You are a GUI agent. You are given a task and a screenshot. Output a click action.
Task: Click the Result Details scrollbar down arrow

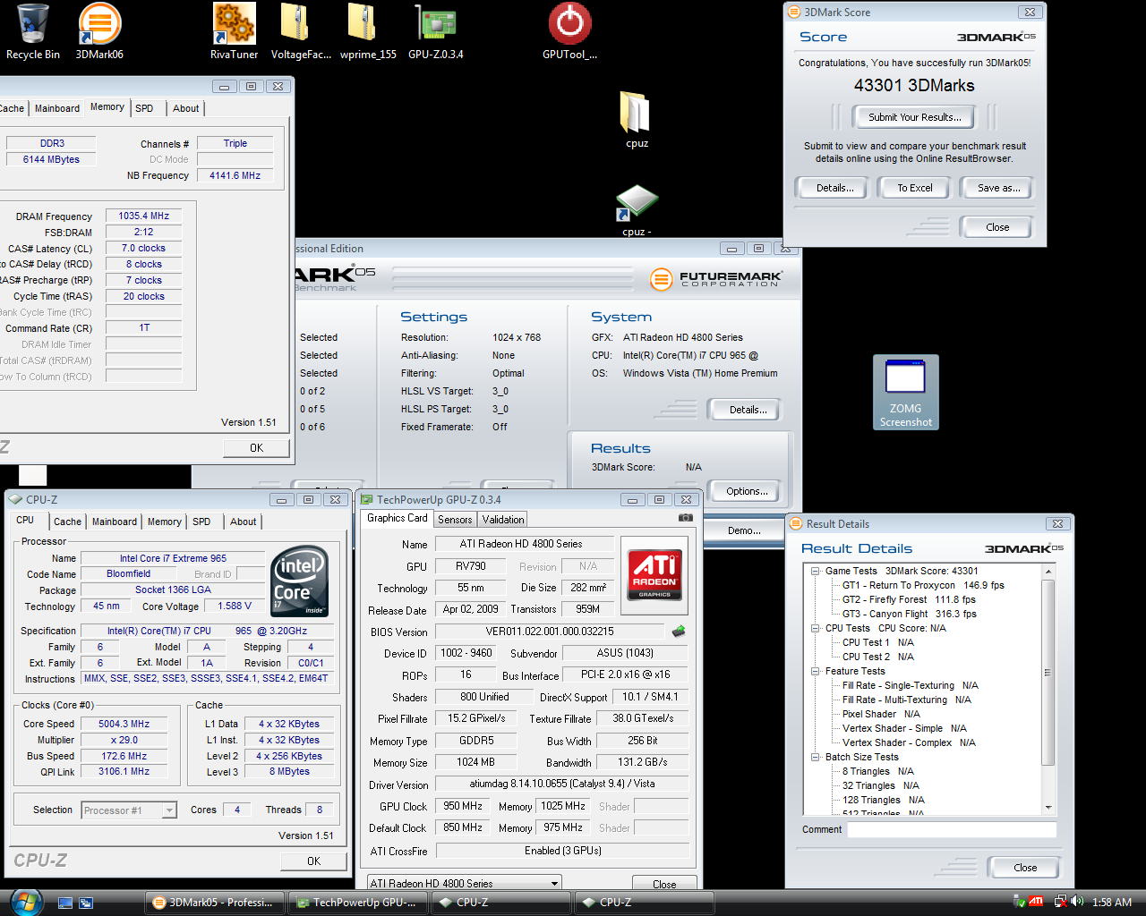click(x=1048, y=807)
